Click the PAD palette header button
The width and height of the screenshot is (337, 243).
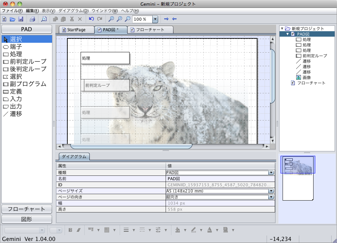pos(27,29)
